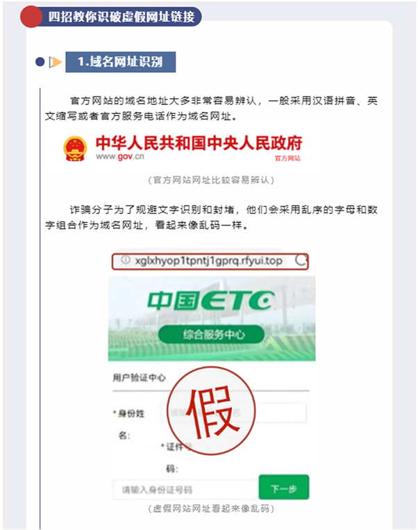Click the red 假 stamp mark
This screenshot has height=530, width=420.
click(x=212, y=411)
